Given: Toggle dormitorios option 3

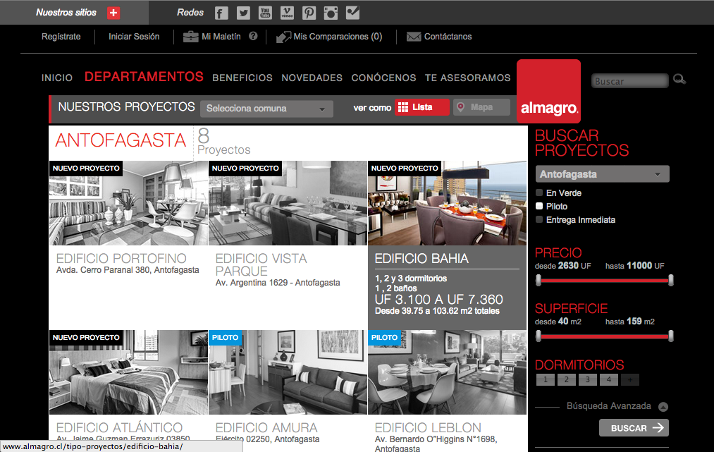Looking at the screenshot, I should tap(588, 379).
